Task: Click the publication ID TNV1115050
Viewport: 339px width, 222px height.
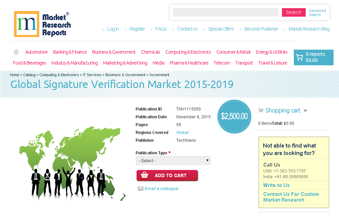Action: tap(188, 109)
